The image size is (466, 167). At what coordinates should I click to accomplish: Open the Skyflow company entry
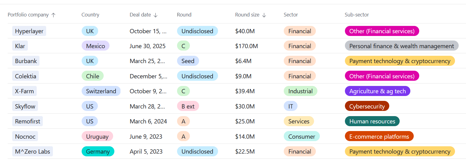25,106
